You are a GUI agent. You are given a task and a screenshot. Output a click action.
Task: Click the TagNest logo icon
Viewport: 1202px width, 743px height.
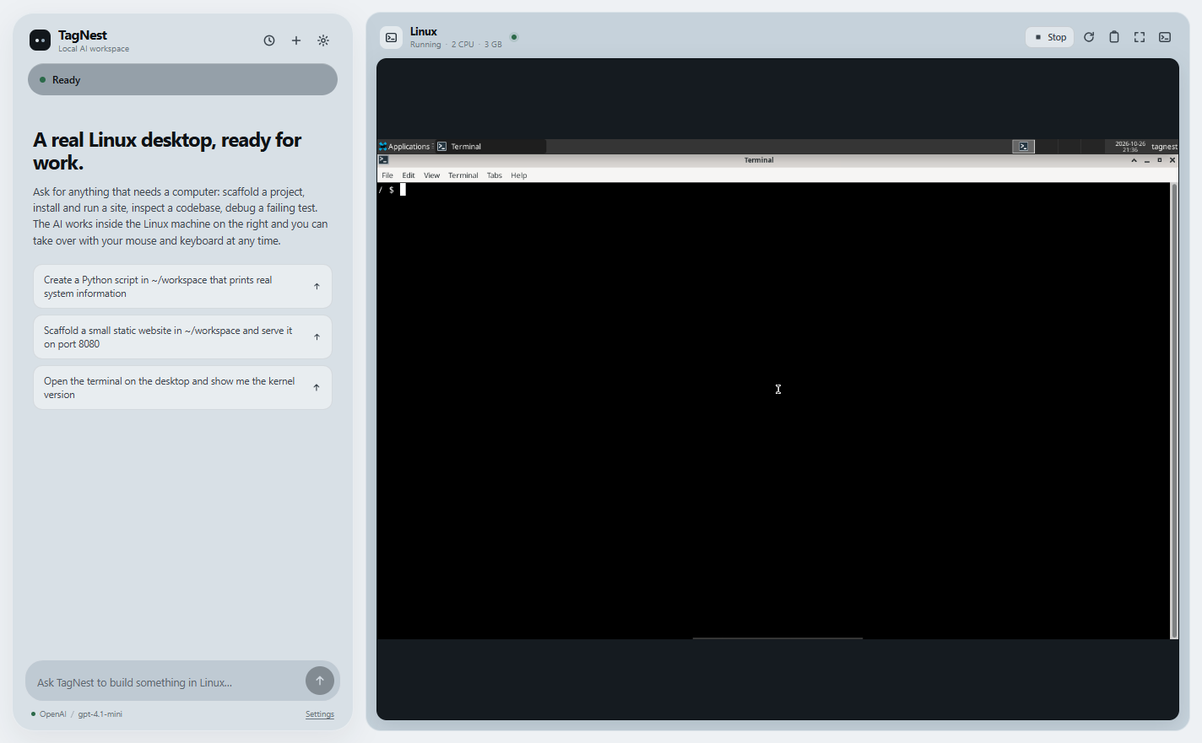click(40, 40)
